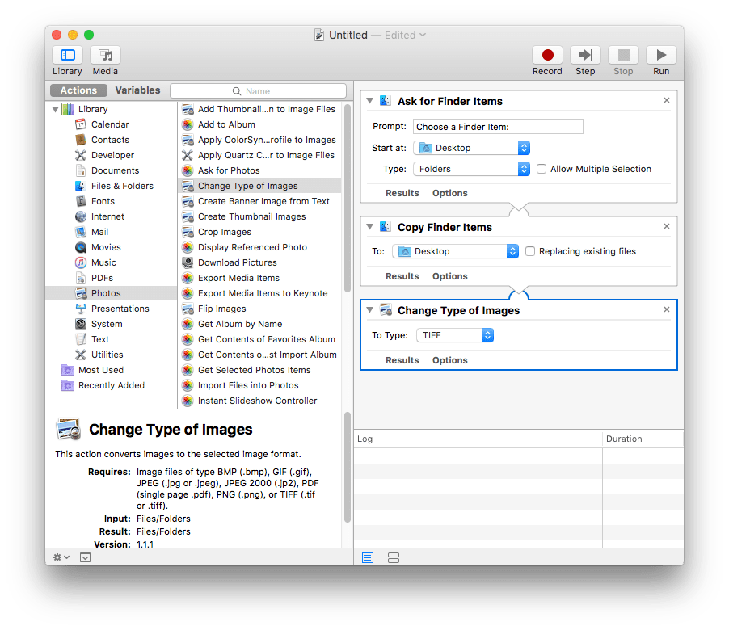Select Create Banner Image from Text action

pyautogui.click(x=263, y=201)
